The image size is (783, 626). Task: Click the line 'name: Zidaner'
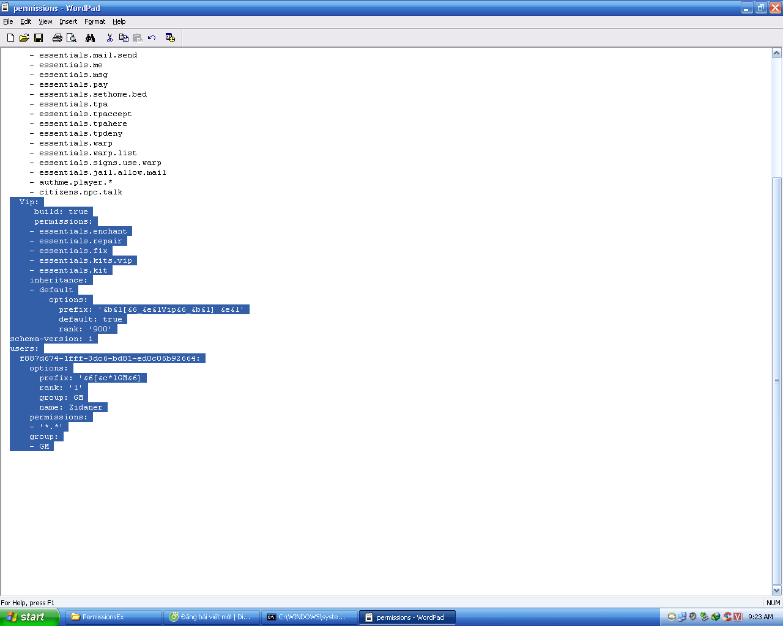(71, 407)
